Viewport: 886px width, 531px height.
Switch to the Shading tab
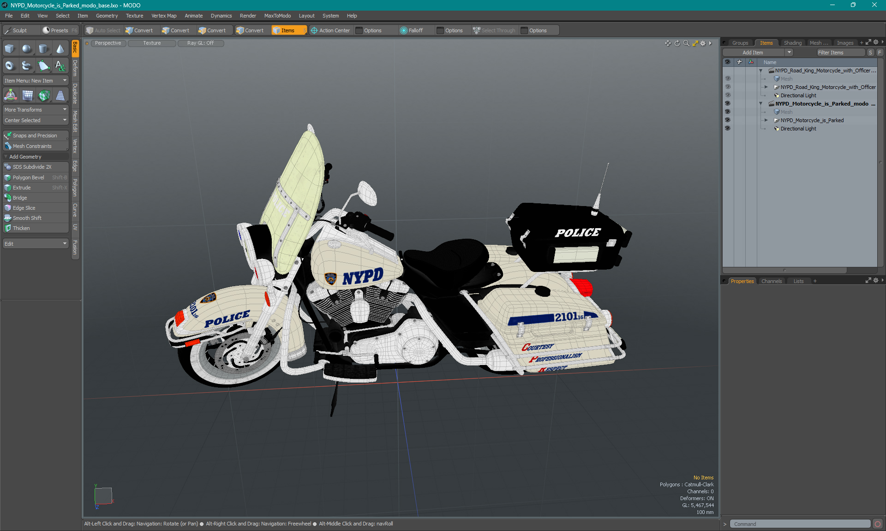point(792,43)
